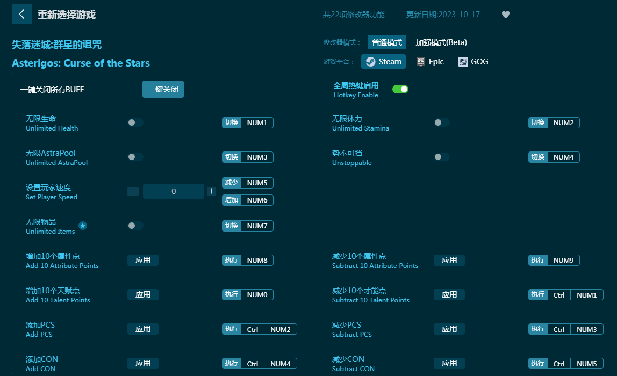
Task: Click the NUM2 hotkey for Unlimited Stamina
Action: click(554, 122)
